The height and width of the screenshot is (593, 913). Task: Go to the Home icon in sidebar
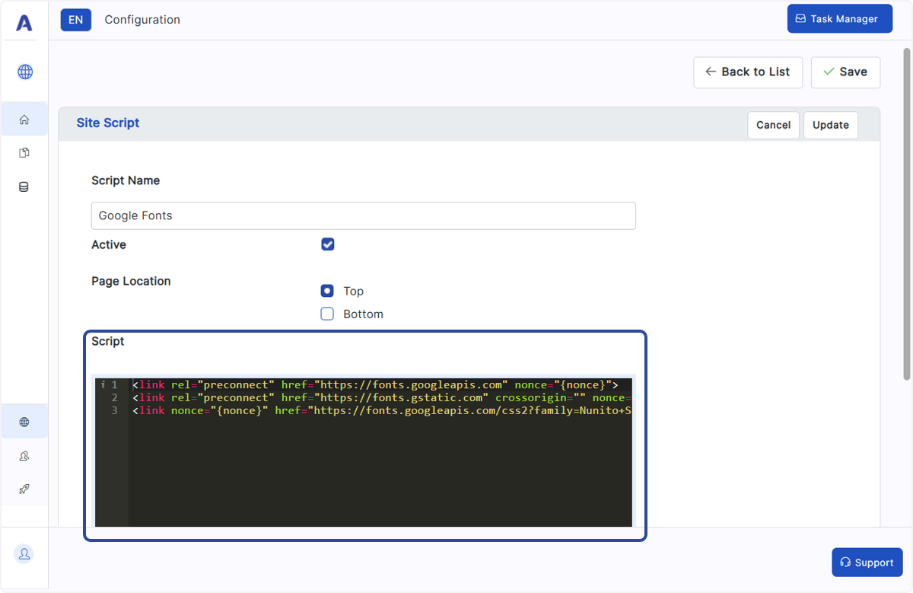pyautogui.click(x=24, y=120)
